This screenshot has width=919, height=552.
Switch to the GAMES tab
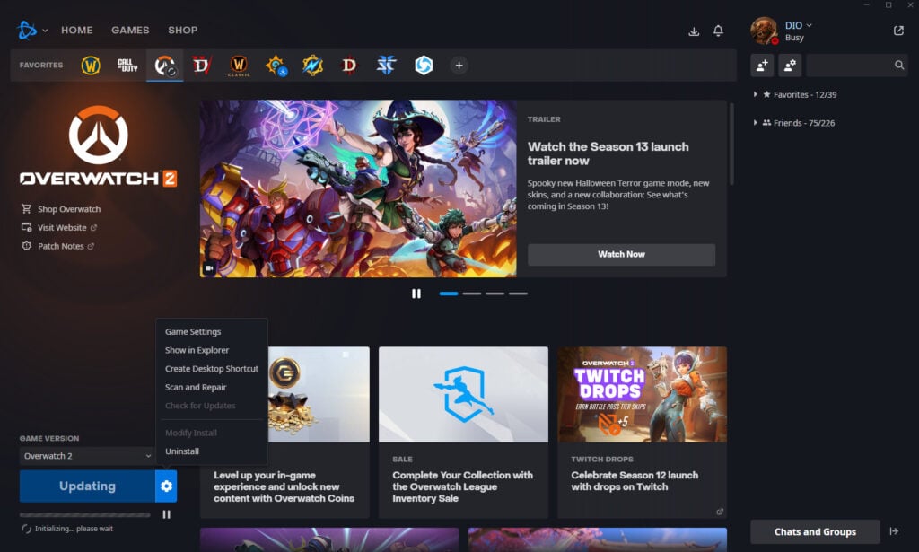click(x=130, y=30)
